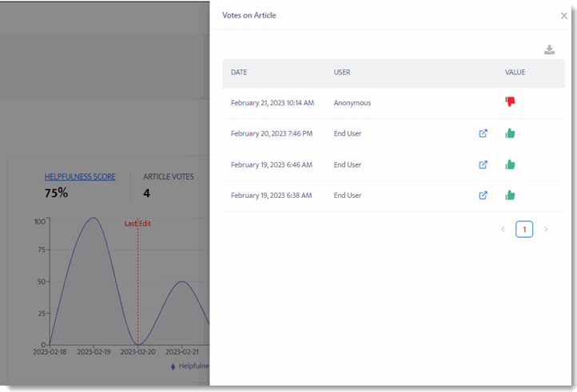Click the Article Votes count 4
This screenshot has height=392, width=577.
[x=146, y=193]
